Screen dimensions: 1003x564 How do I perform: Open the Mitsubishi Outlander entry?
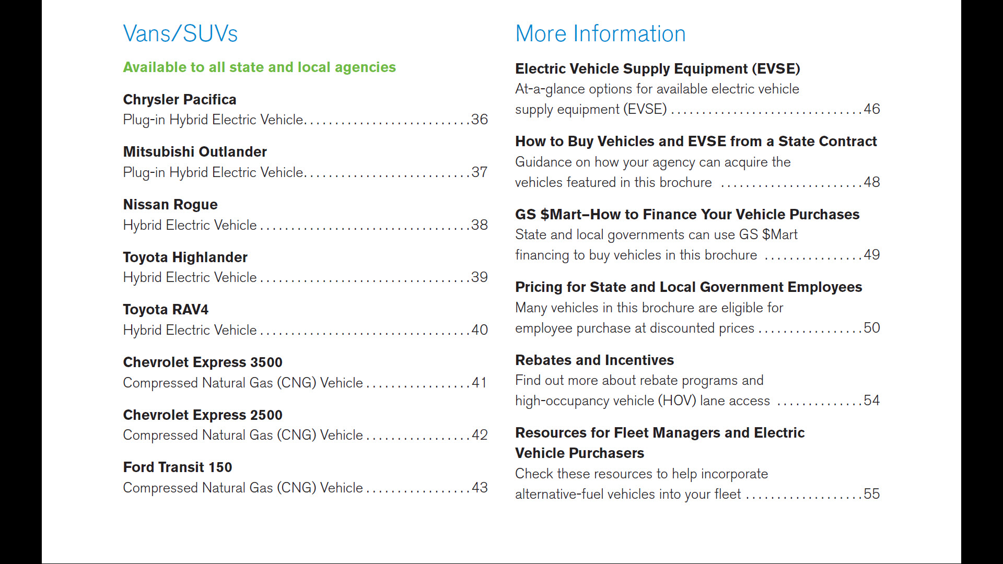(195, 151)
